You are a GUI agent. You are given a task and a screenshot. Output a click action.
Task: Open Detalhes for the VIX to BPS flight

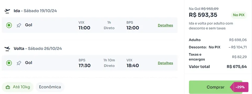165,25
